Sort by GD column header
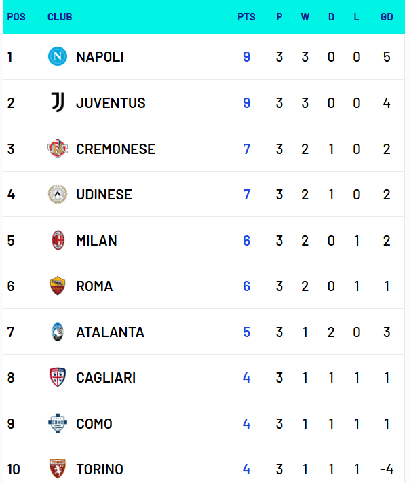The image size is (409, 483). (x=387, y=17)
